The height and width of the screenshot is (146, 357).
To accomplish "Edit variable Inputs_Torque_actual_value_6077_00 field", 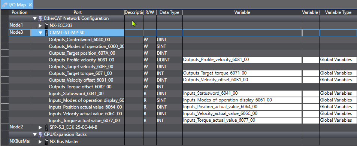I will pyautogui.click(x=242, y=121).
